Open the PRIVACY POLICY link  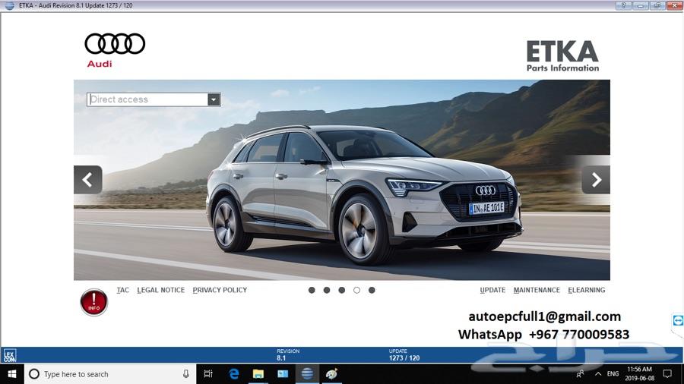[x=220, y=290]
